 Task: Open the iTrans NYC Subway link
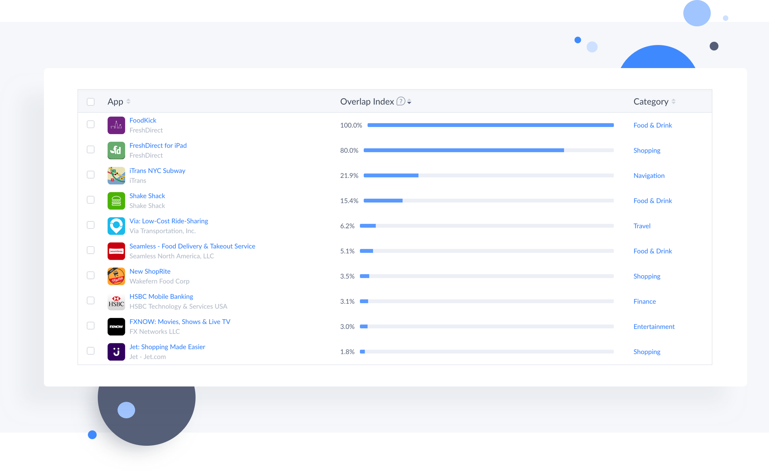157,171
